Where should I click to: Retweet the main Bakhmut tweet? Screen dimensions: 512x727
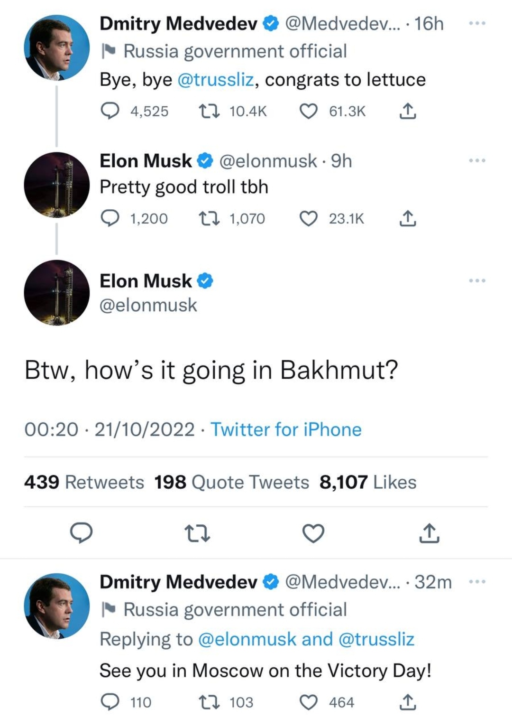pos(197,533)
